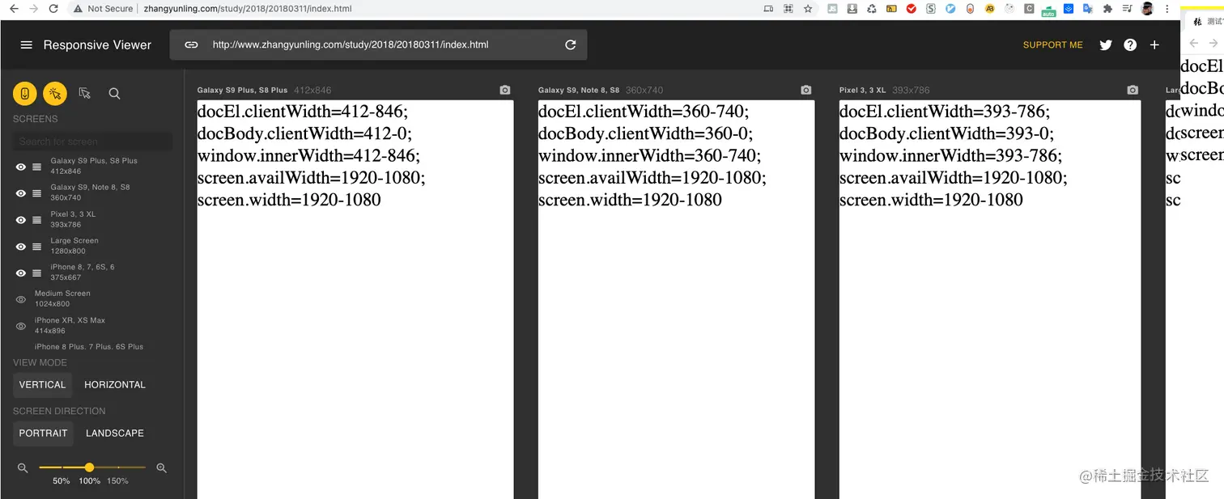Click the link icon beside the URL field
Image resolution: width=1224 pixels, height=499 pixels.
point(191,44)
